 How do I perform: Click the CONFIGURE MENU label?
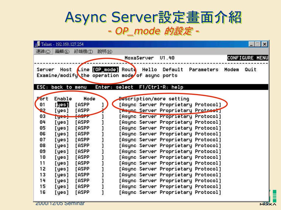tap(248, 58)
